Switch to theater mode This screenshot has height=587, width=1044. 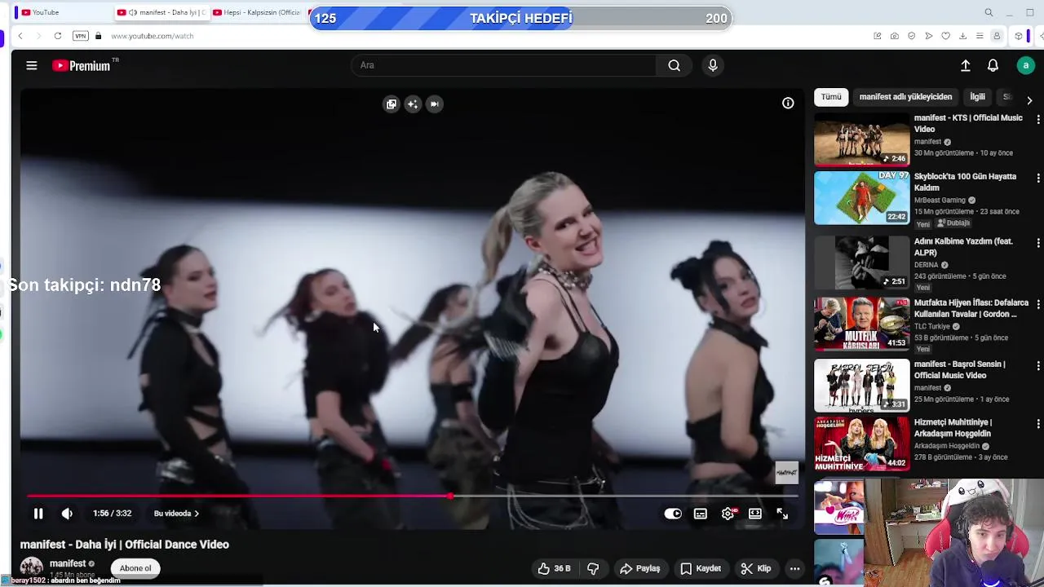(x=755, y=514)
